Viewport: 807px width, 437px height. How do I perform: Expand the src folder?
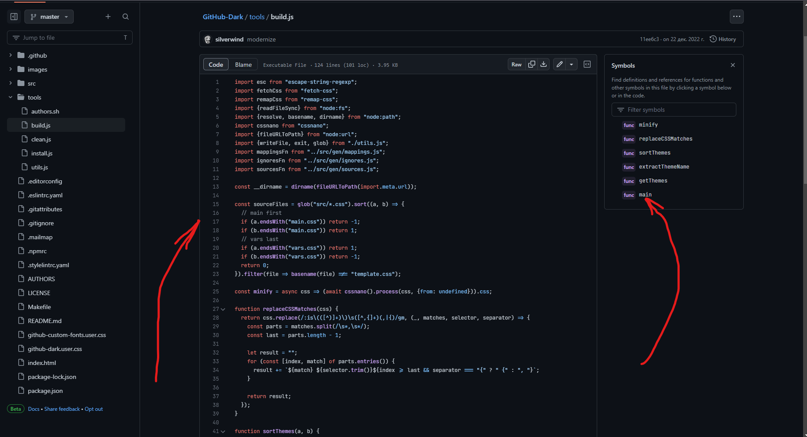[10, 83]
